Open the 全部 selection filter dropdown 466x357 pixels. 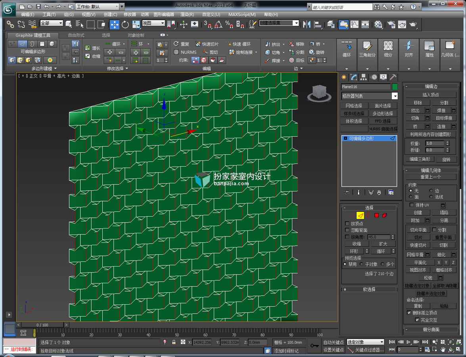52,23
